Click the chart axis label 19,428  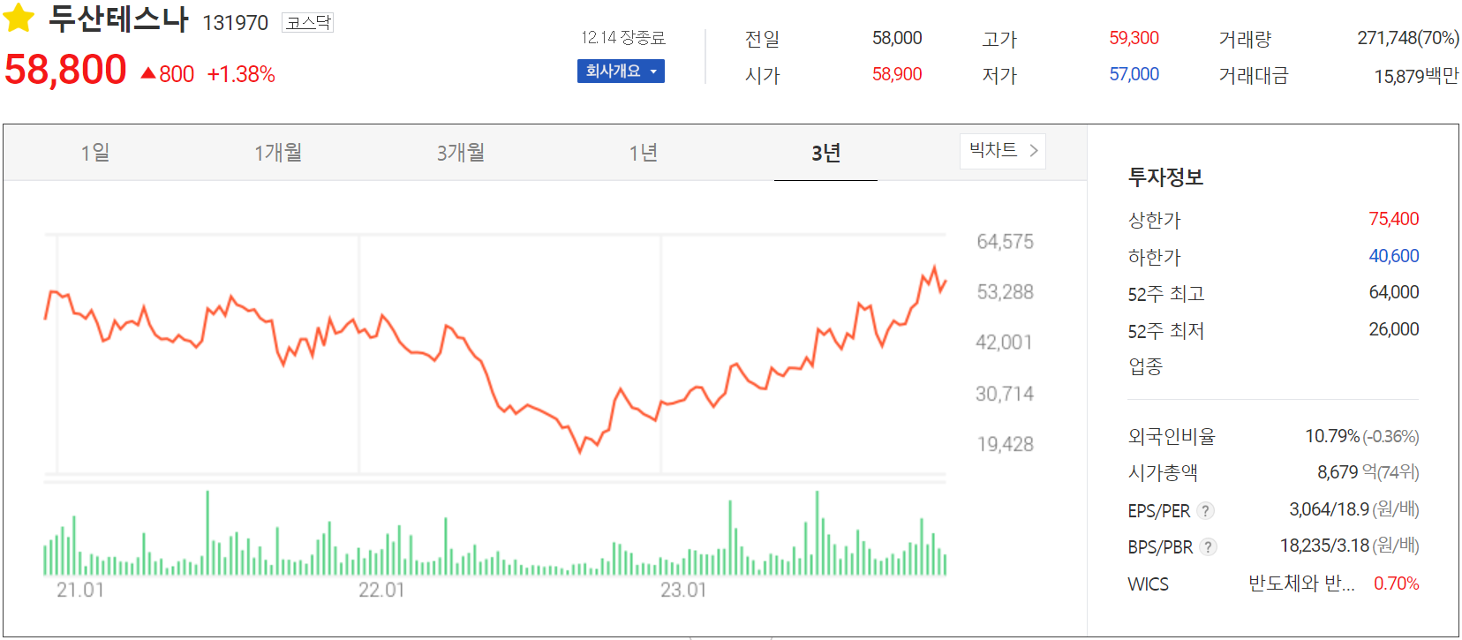[1005, 444]
